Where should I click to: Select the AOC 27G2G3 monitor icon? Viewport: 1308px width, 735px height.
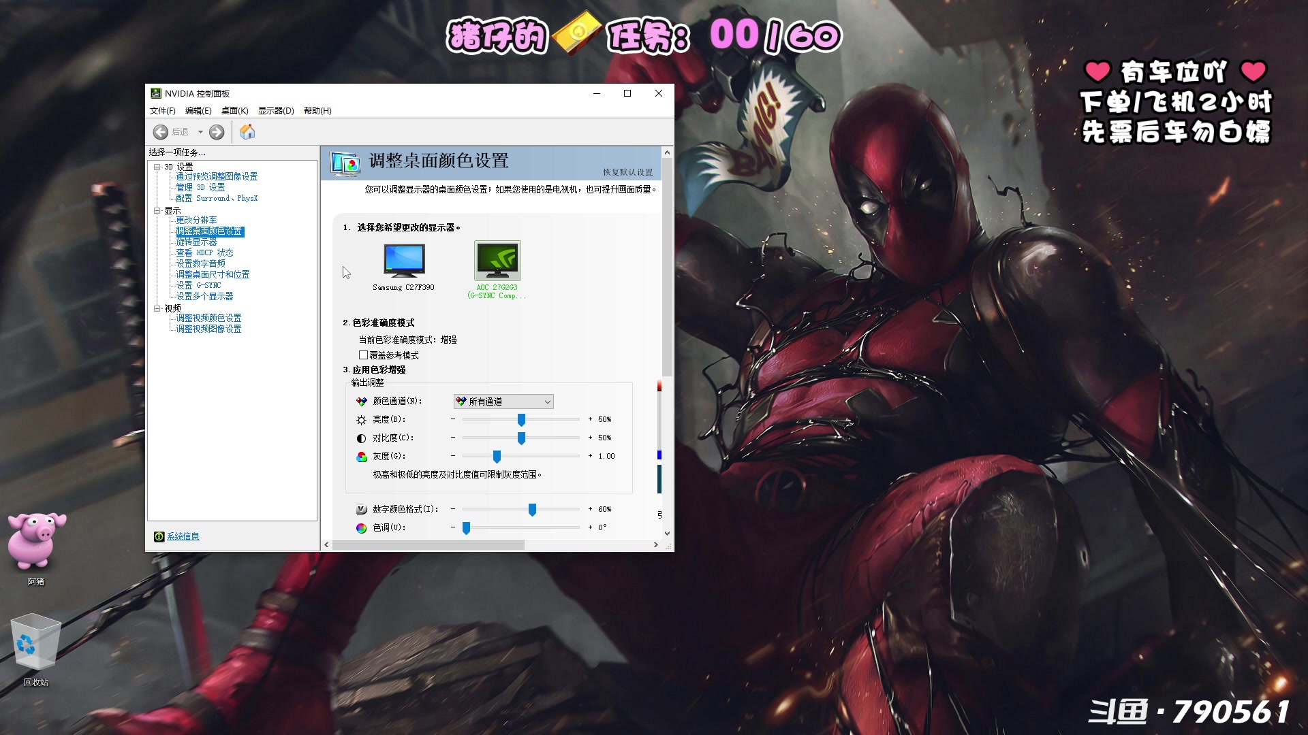pos(497,261)
